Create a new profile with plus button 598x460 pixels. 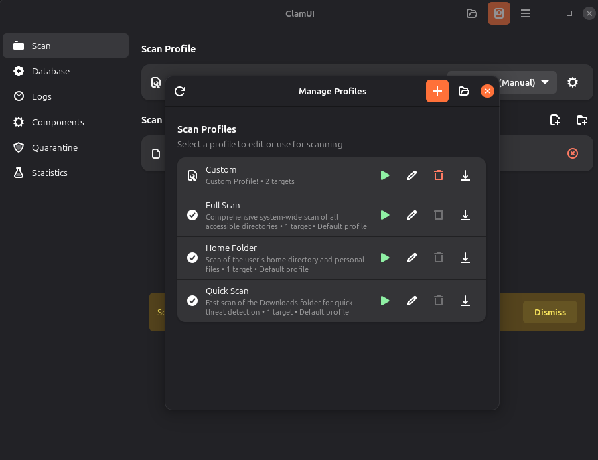coord(437,91)
